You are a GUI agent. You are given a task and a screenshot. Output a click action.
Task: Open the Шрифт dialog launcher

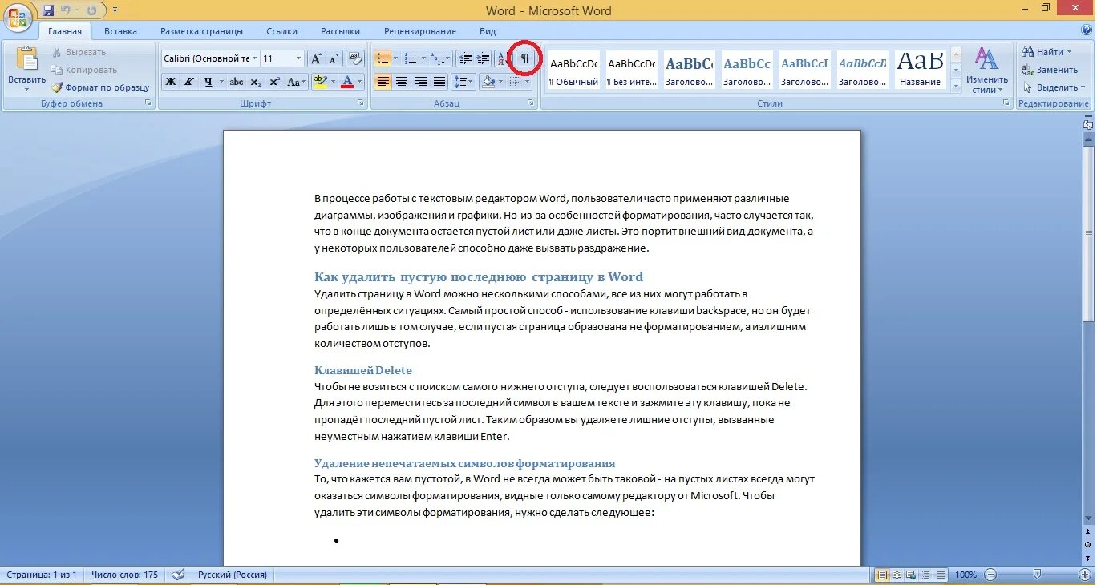361,103
